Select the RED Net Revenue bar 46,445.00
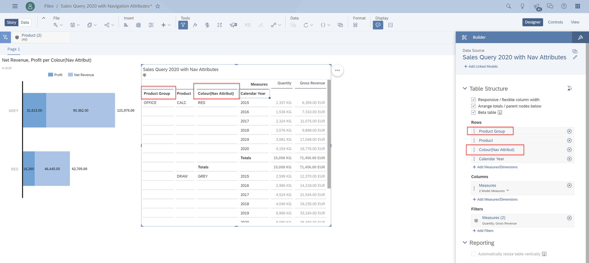Viewport: 589px width, 263px height. tap(52, 169)
